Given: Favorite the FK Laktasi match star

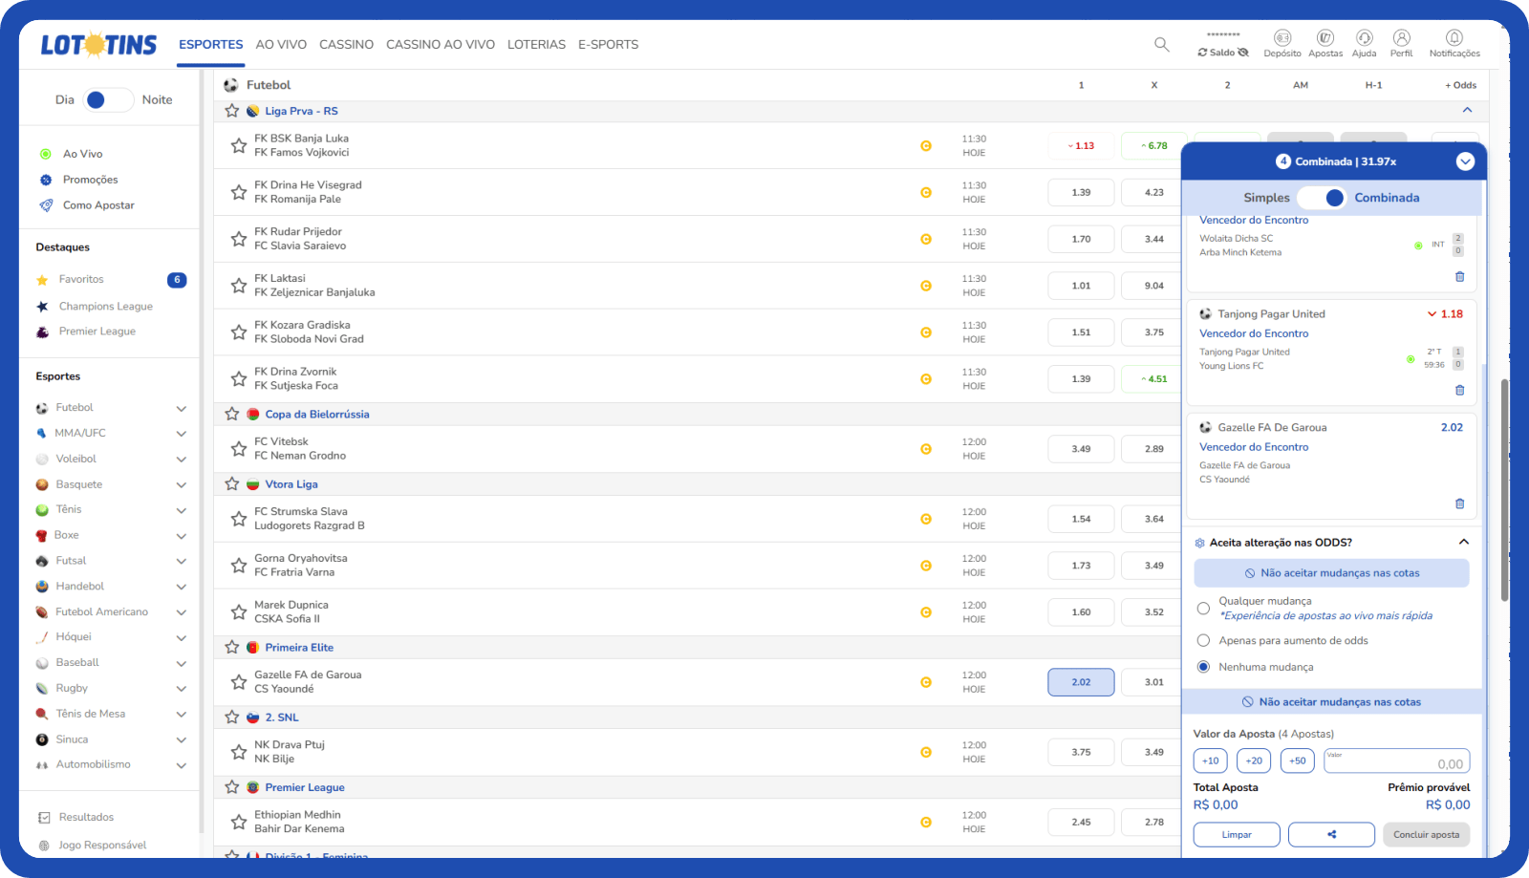Looking at the screenshot, I should [239, 286].
